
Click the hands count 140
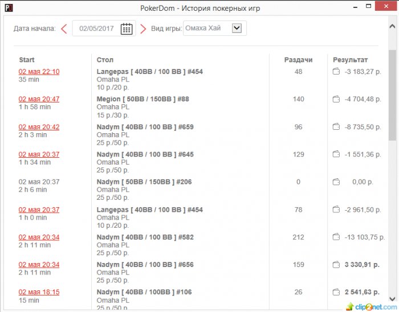point(299,99)
